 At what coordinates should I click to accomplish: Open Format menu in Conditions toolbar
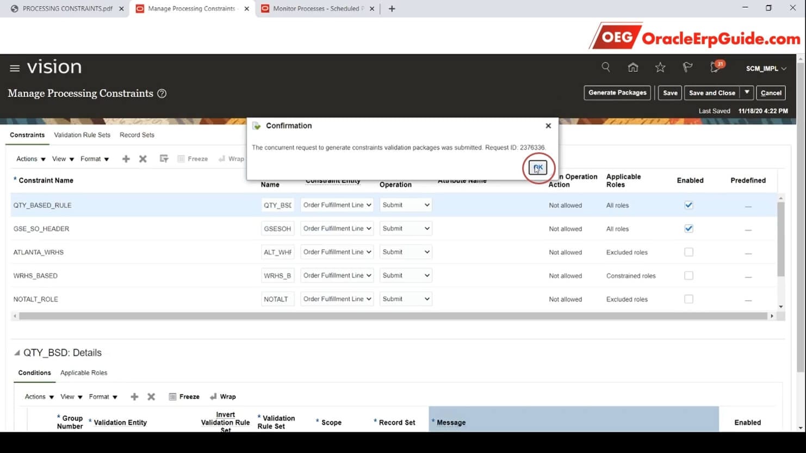coord(103,396)
